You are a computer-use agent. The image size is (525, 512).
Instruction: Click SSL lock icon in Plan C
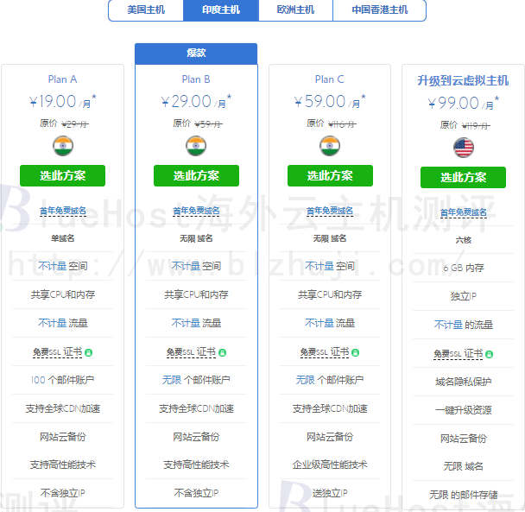point(355,352)
